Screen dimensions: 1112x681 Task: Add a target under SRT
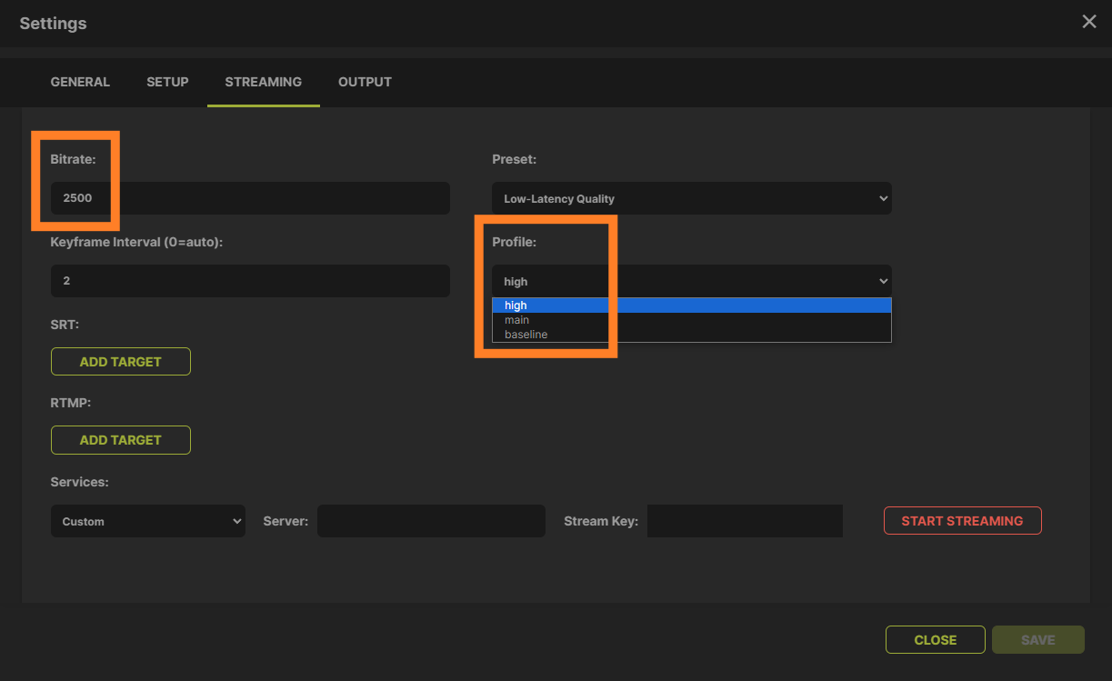tap(121, 362)
